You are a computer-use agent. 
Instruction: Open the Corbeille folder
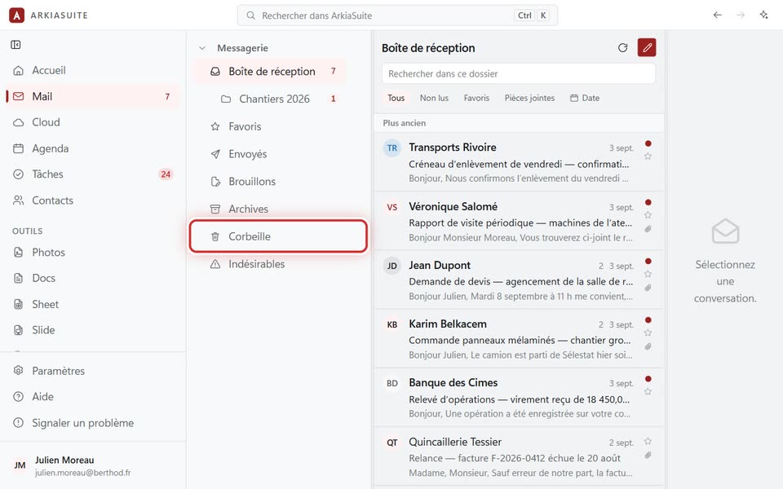279,236
